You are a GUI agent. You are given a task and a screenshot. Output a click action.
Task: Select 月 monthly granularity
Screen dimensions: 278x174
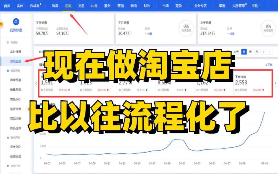point(257,52)
